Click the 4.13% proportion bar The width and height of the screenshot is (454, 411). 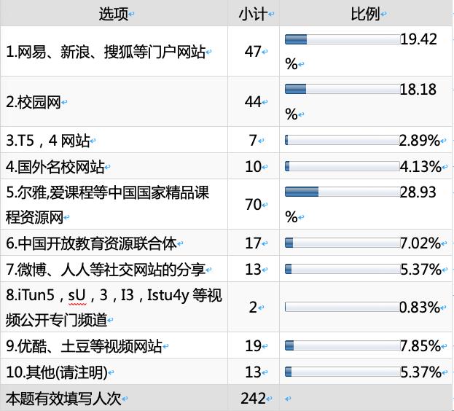[x=342, y=166]
